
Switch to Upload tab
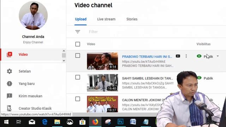[81, 19]
